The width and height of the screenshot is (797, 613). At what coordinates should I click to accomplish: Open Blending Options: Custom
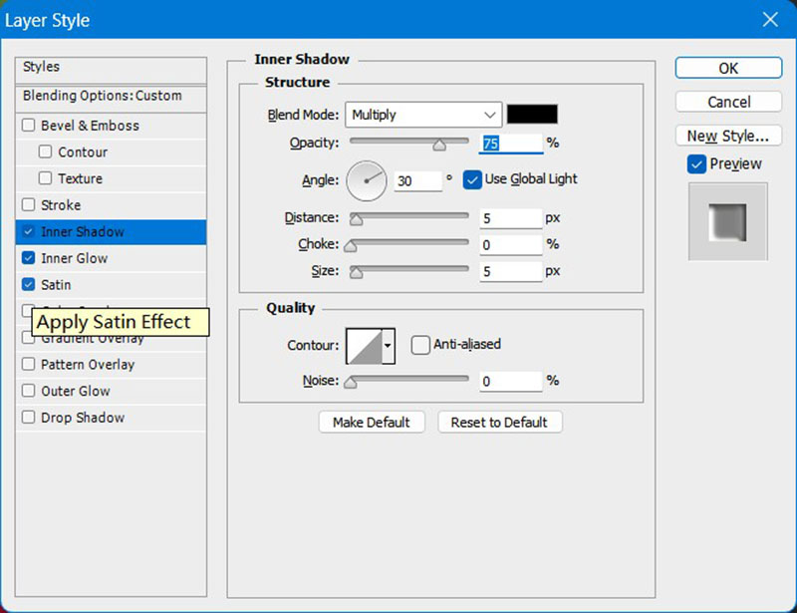click(111, 99)
